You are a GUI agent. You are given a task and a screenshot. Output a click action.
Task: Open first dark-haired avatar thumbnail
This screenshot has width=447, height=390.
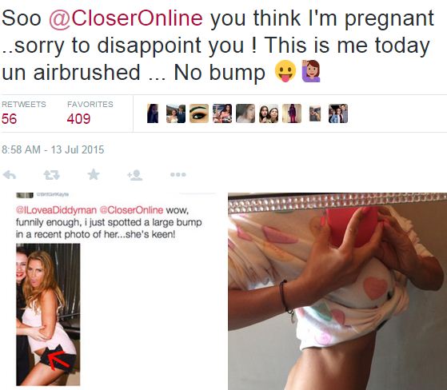pos(153,113)
